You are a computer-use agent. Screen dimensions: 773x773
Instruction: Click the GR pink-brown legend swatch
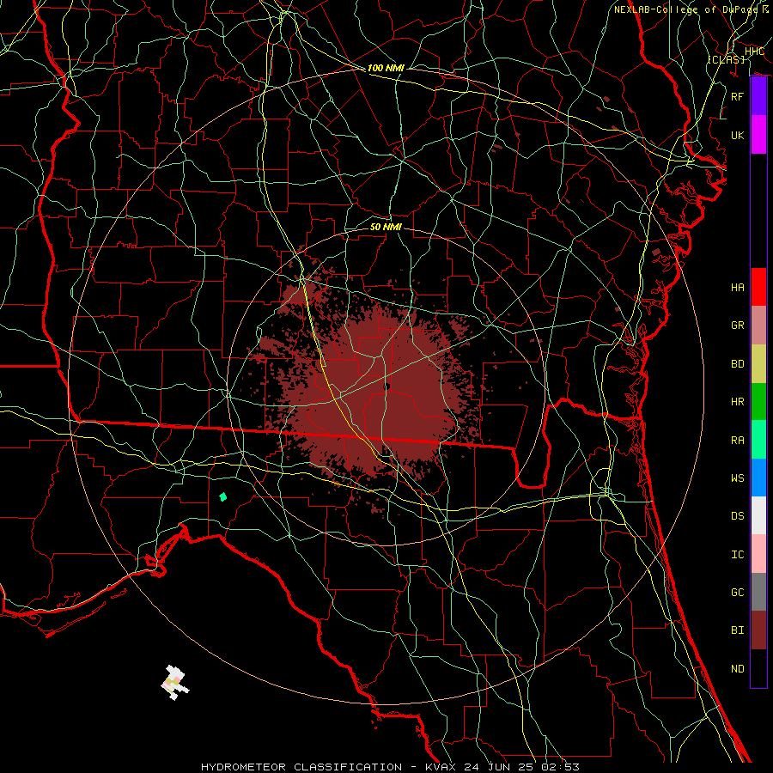[758, 326]
